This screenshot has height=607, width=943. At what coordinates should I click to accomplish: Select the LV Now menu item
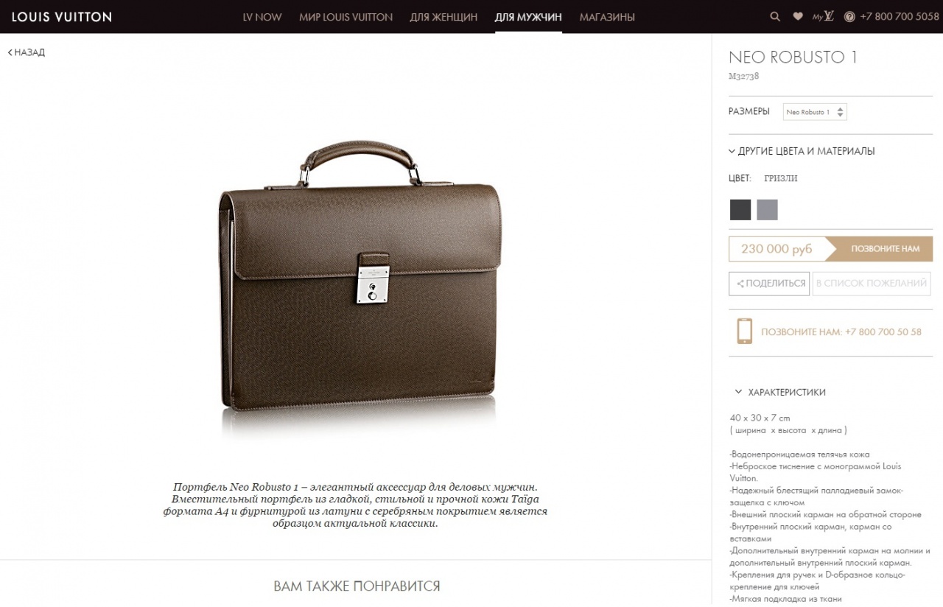(x=262, y=17)
